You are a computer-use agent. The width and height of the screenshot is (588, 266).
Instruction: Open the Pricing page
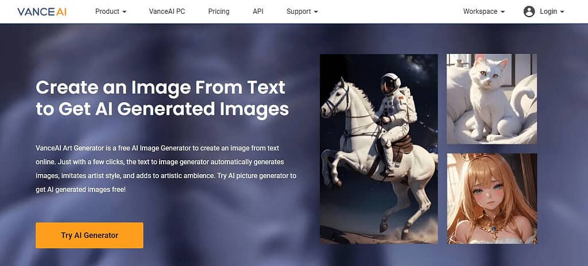pos(219,11)
